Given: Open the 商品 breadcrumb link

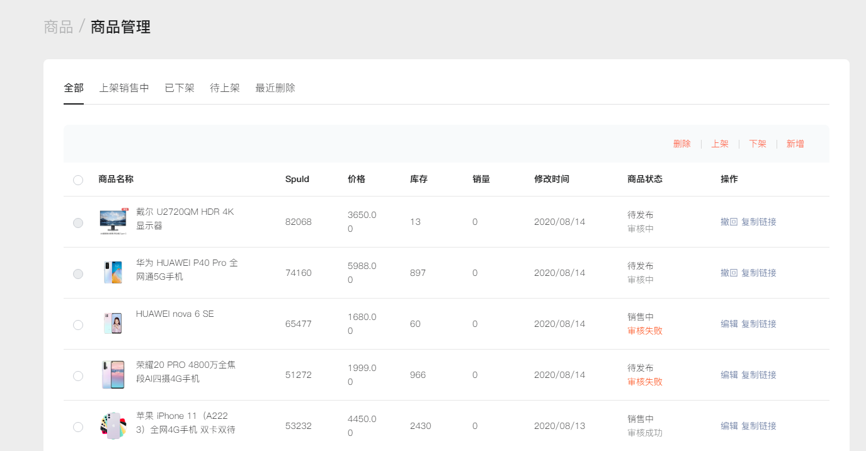Looking at the screenshot, I should coord(59,27).
